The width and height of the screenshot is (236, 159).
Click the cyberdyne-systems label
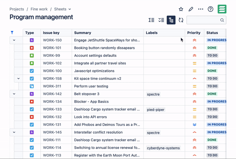(163, 148)
